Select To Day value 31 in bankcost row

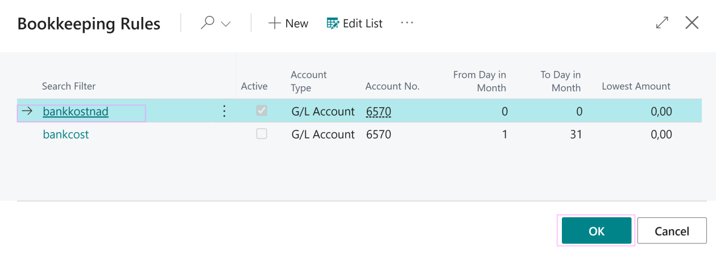tap(576, 134)
